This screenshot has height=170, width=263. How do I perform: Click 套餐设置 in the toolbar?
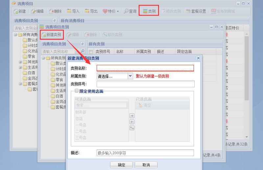[x=196, y=11]
